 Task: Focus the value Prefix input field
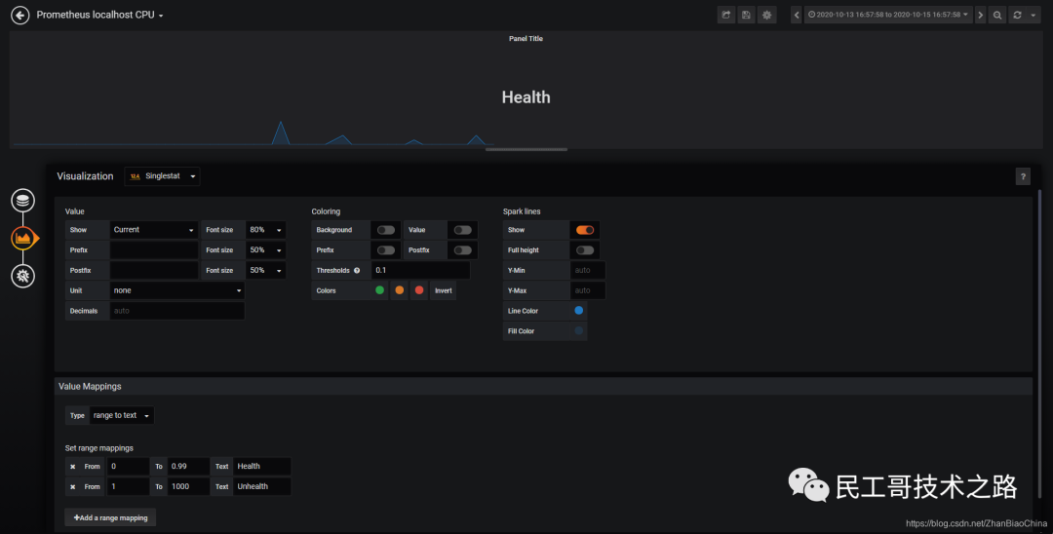point(154,250)
